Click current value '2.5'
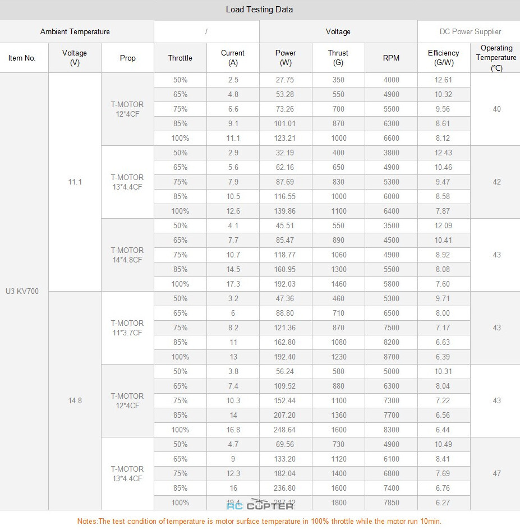Viewport: 520px width, 530px height. 233,80
